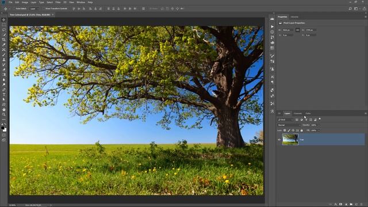Toggle the layer filtering on/off switch
Screen dimensions: 368x207
click(320, 119)
